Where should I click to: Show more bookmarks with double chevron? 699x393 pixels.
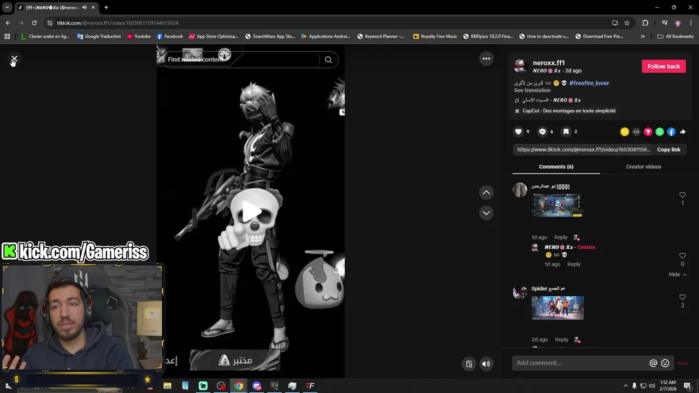[643, 37]
